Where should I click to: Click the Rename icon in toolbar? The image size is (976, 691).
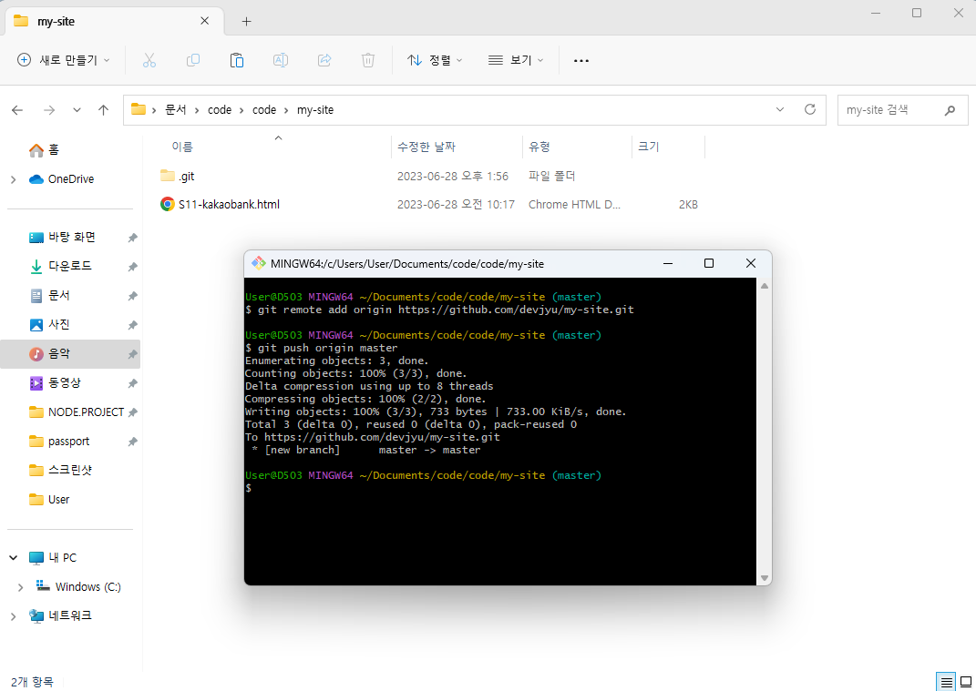coord(281,60)
